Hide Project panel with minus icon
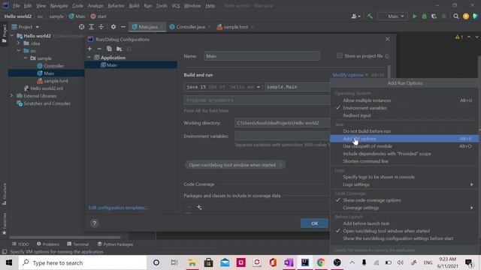Screen dimensions: 481x270 tap(123, 27)
